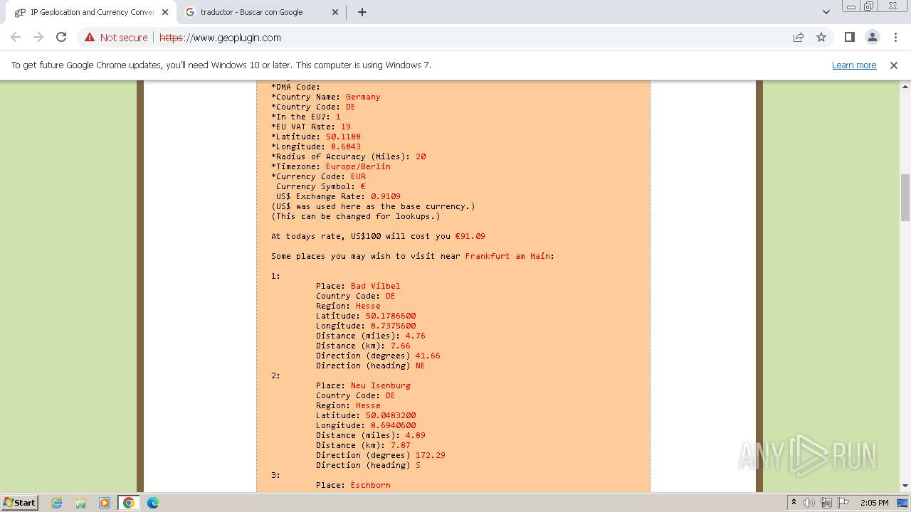Open File Explorer from taskbar

click(x=80, y=503)
